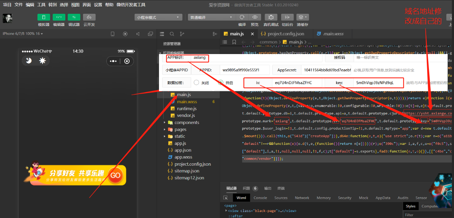Viewport: 454px width, 218px height.
Task: Mute simulator sound speaker icon
Action: (138, 34)
